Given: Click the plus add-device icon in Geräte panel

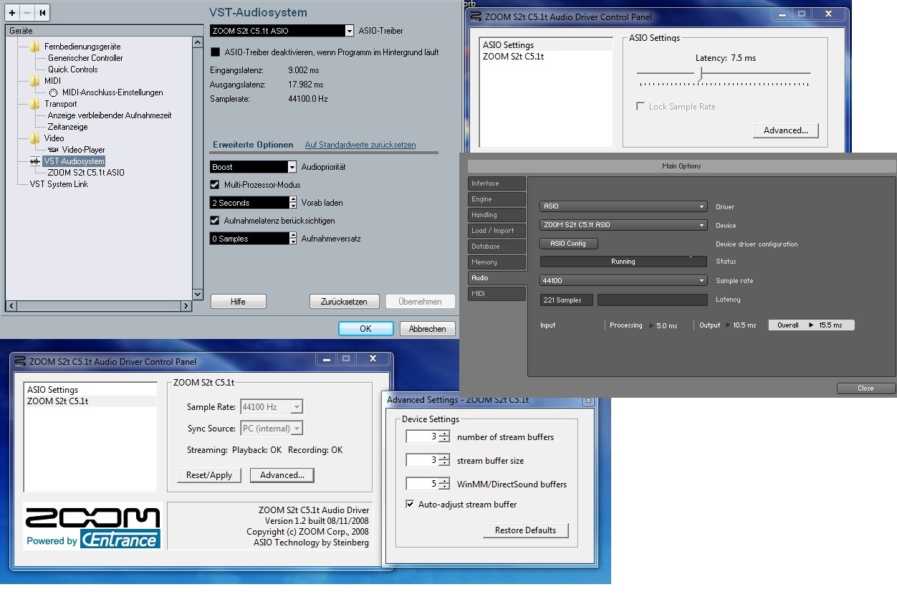Looking at the screenshot, I should (x=13, y=12).
